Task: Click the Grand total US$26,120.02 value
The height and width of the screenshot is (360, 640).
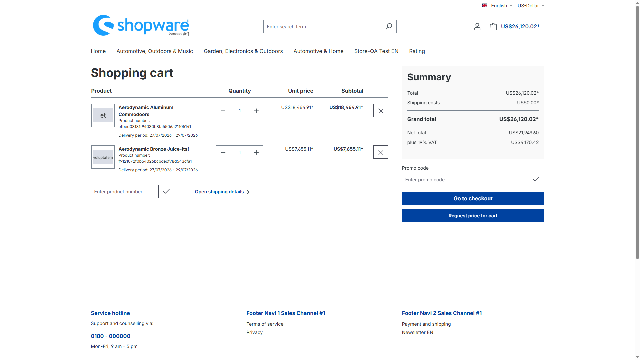Action: pos(519,119)
